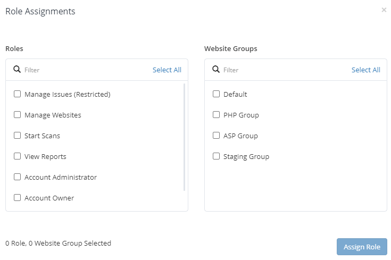Tick the Manage Websites role checkbox
Image resolution: width=391 pixels, height=260 pixels.
point(18,115)
